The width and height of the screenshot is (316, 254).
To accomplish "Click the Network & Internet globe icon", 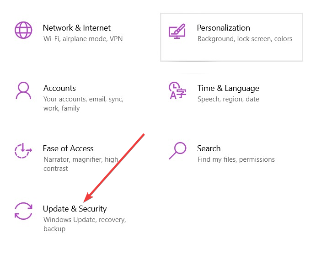I will (23, 30).
